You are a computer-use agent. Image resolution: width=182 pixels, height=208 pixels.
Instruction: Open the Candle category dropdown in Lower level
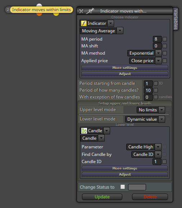click(106, 131)
